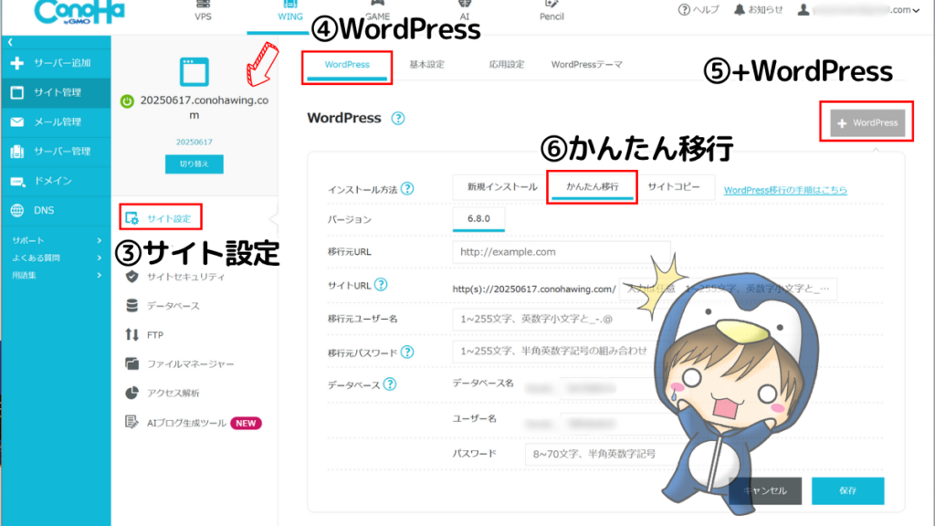This screenshot has height=526, width=935.
Task: Click the FTP arrows icon
Action: (x=131, y=334)
